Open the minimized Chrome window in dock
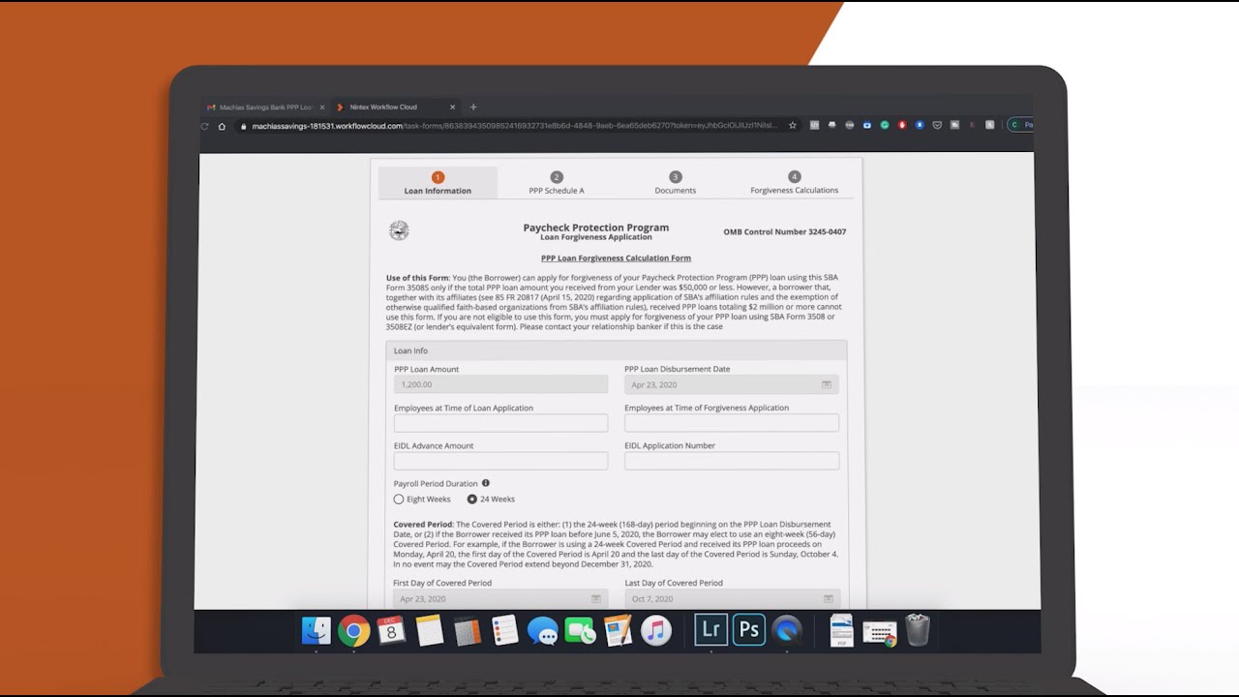 (879, 634)
